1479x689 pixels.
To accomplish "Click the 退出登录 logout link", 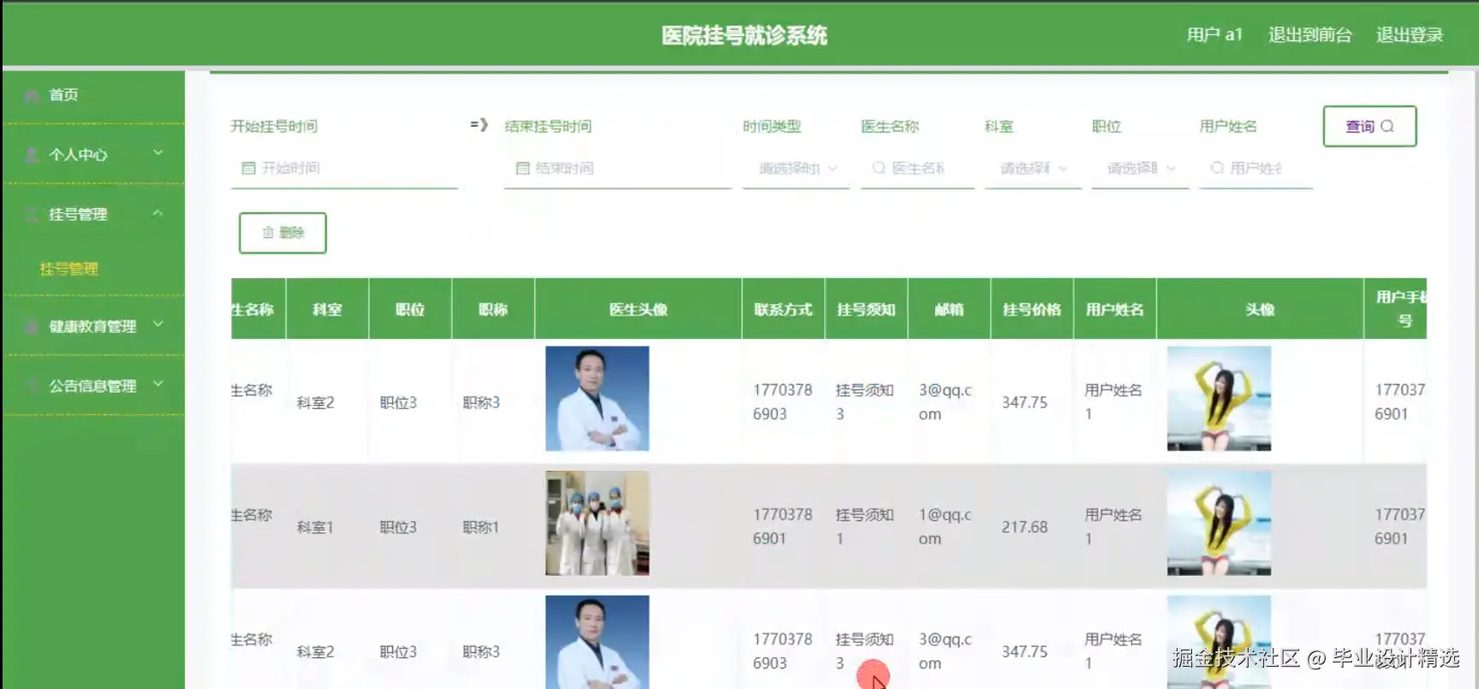I will pyautogui.click(x=1410, y=35).
